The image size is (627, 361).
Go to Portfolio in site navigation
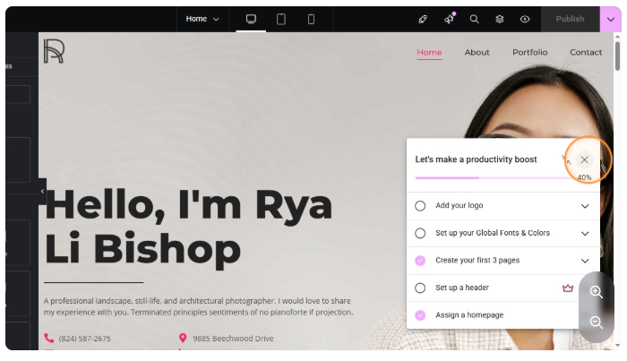[x=529, y=52]
